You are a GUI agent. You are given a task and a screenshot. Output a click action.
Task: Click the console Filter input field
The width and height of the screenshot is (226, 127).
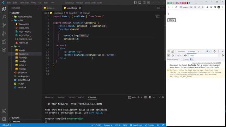204,55
